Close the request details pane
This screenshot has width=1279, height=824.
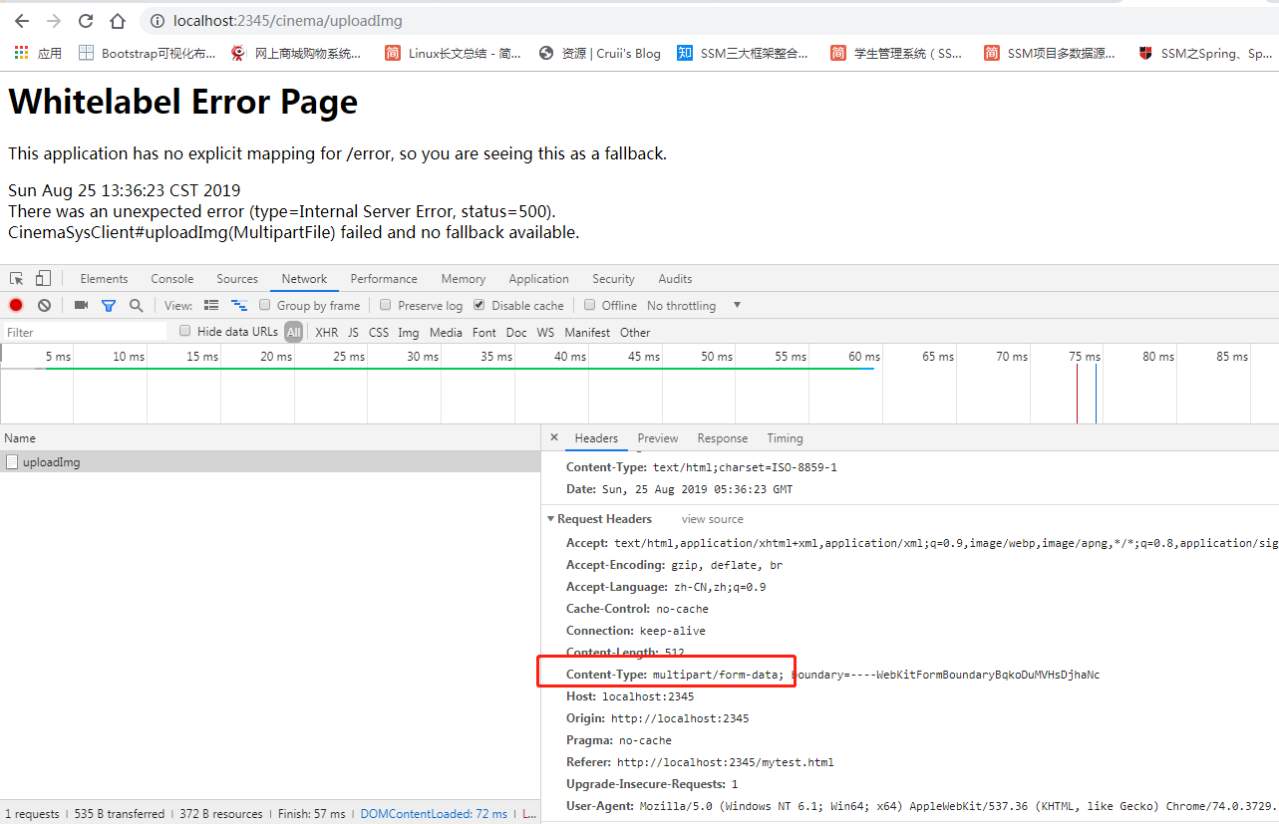point(554,437)
